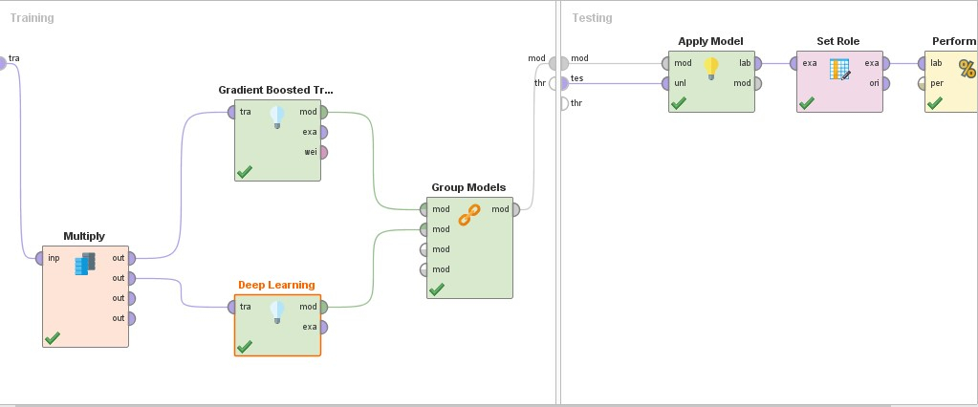Screen dimensions: 978x407
Task: Select the Multiply operator title
Action: click(x=84, y=236)
